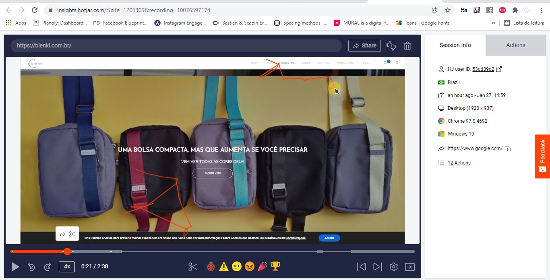The image size is (550, 280).
Task: Tag moment with the party popper emoji
Action: tap(263, 266)
